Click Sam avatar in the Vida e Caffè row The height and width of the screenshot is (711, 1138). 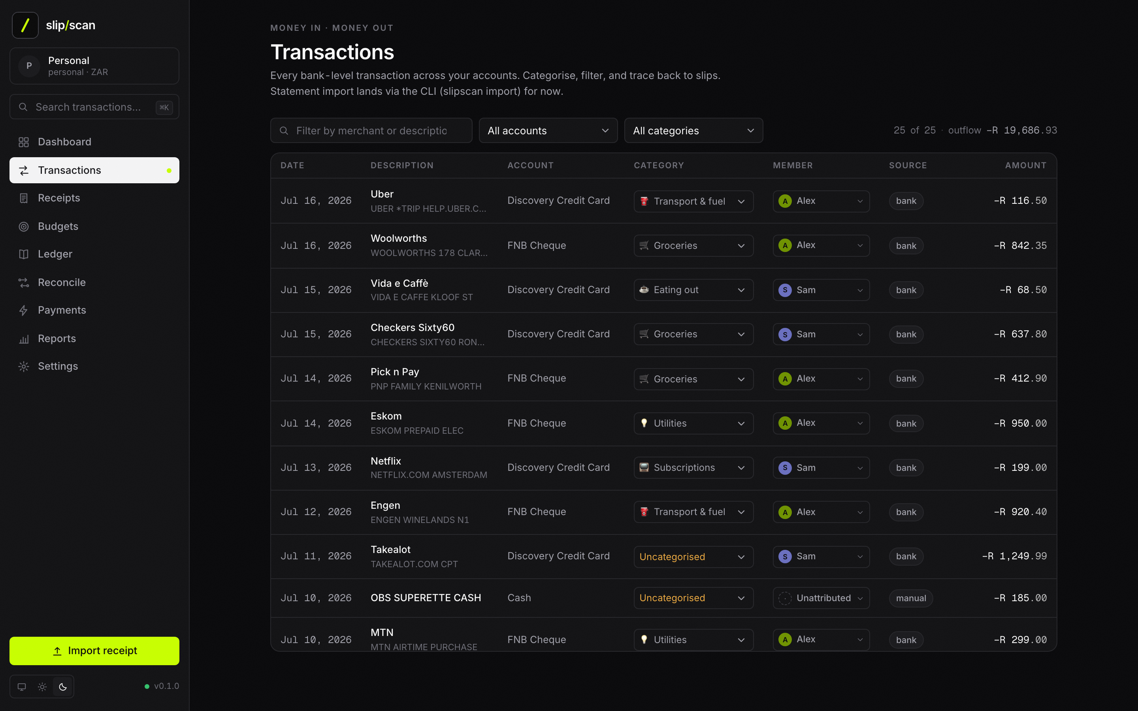[x=785, y=290]
